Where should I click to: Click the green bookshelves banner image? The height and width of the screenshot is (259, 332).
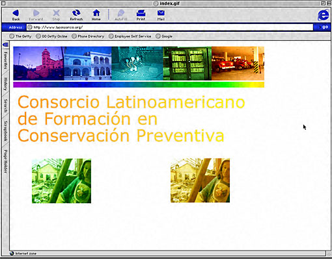pos(187,64)
